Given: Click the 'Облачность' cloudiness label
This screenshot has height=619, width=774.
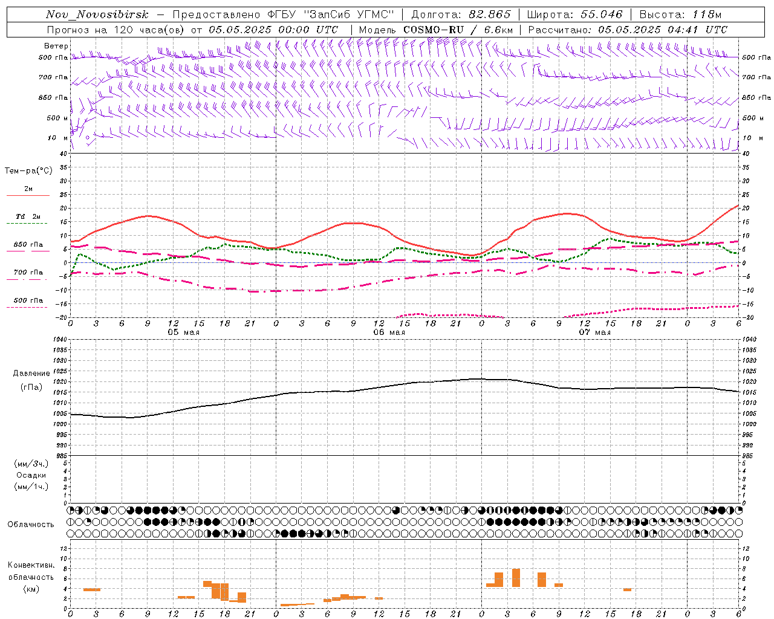Looking at the screenshot, I should (31, 525).
